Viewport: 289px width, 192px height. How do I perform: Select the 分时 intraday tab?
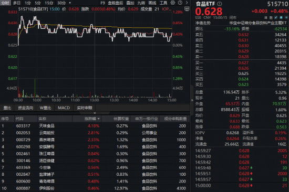point(5,3)
